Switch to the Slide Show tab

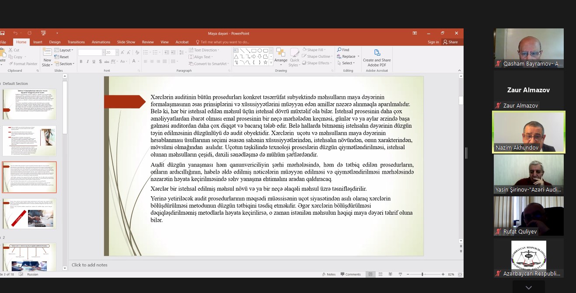(x=126, y=42)
